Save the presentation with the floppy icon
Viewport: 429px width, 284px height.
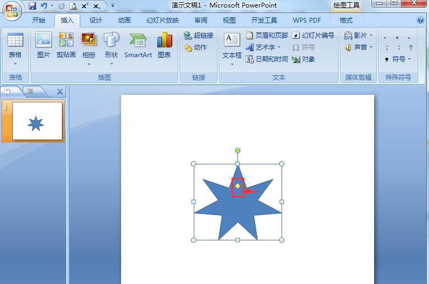32,6
